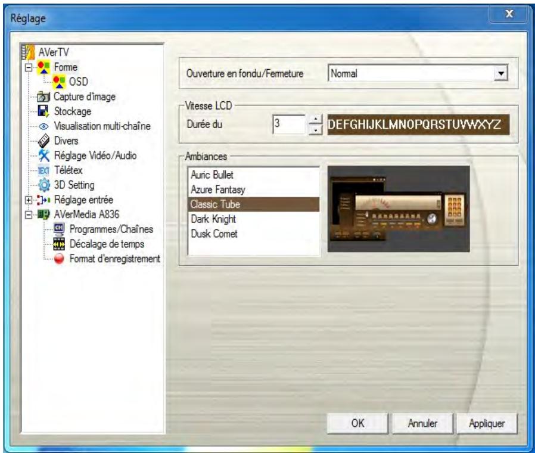Image resolution: width=535 pixels, height=453 pixels.
Task: Open Réglage Vidéo/Audio settings
Action: 95,156
